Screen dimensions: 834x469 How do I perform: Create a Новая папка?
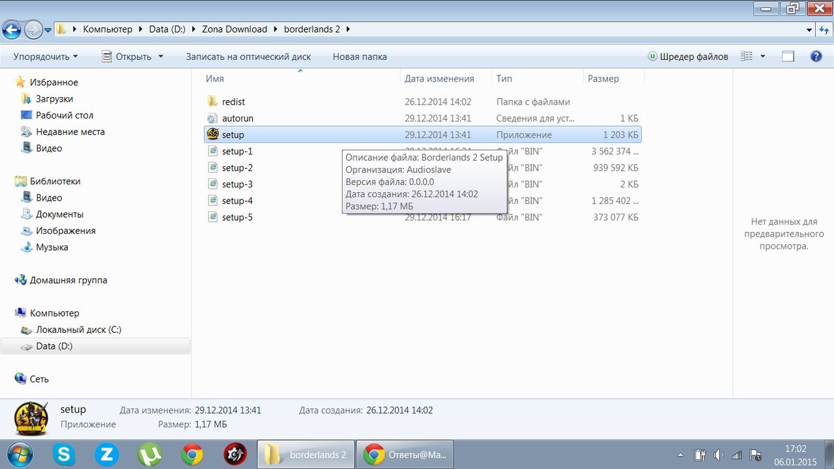[360, 57]
